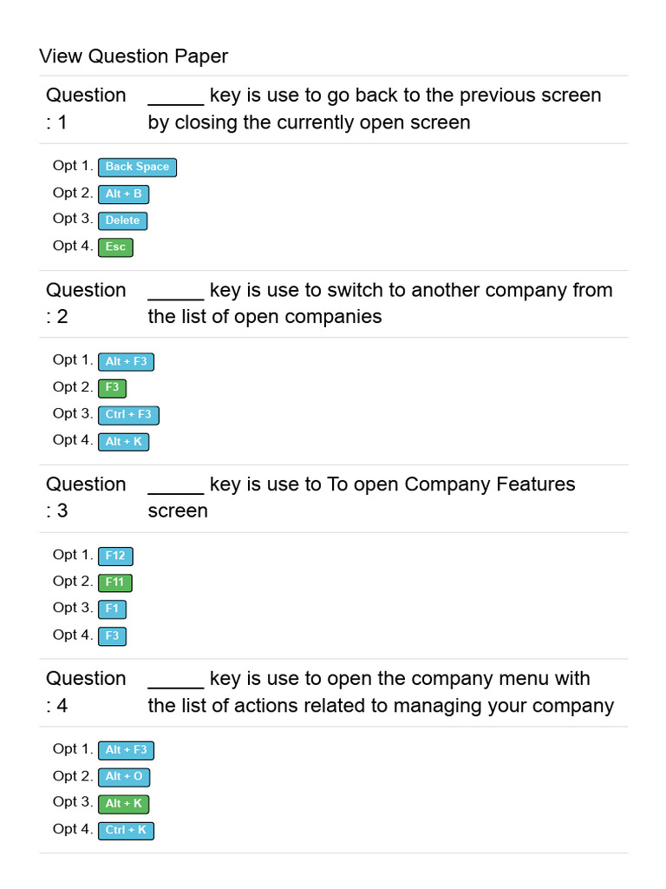666x889 pixels.
Task: Select Alt + F3 under Question 2
Action: [126, 362]
